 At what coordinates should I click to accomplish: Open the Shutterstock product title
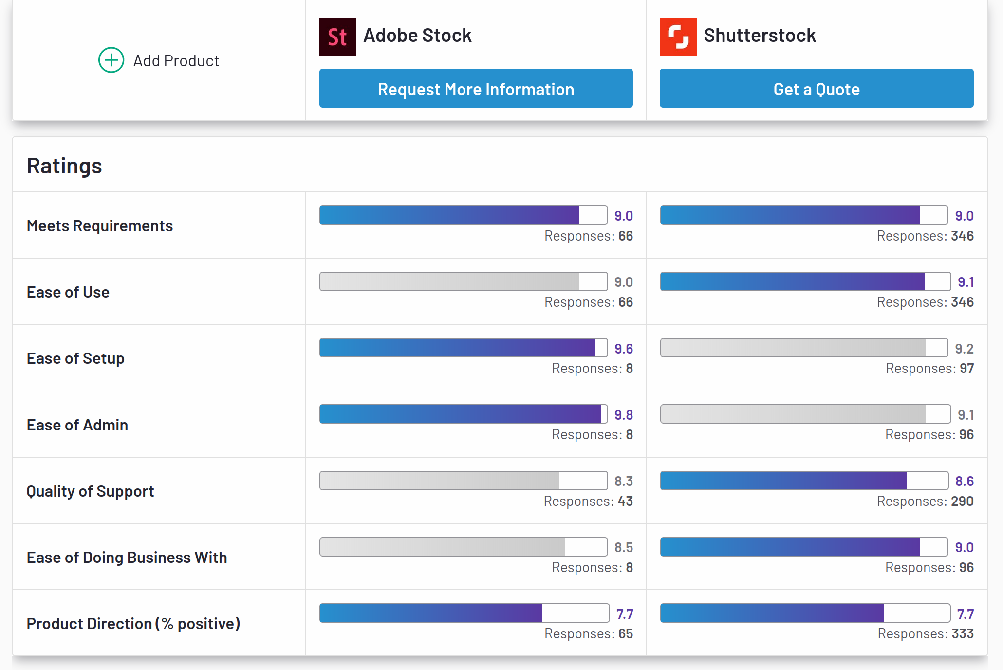click(x=760, y=36)
